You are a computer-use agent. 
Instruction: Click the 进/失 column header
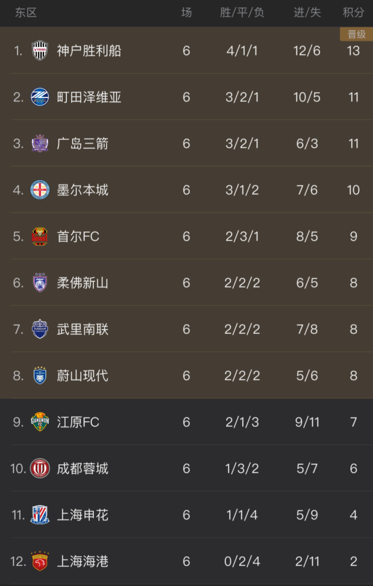coord(307,13)
